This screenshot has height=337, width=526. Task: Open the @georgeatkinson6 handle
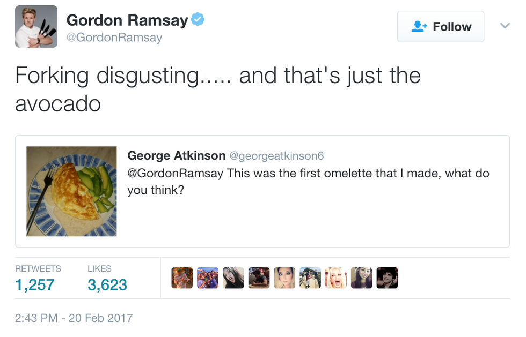tap(277, 156)
